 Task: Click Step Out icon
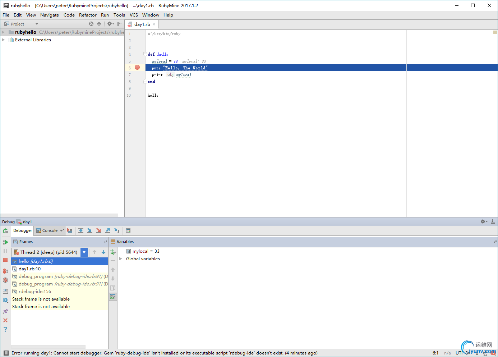point(108,230)
